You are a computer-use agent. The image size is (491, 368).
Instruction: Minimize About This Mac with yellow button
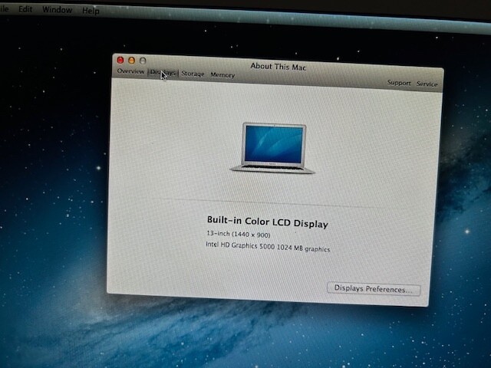[x=131, y=60]
